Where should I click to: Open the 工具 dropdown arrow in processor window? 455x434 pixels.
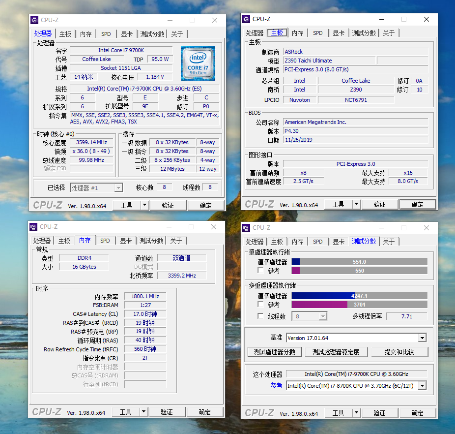(x=145, y=205)
